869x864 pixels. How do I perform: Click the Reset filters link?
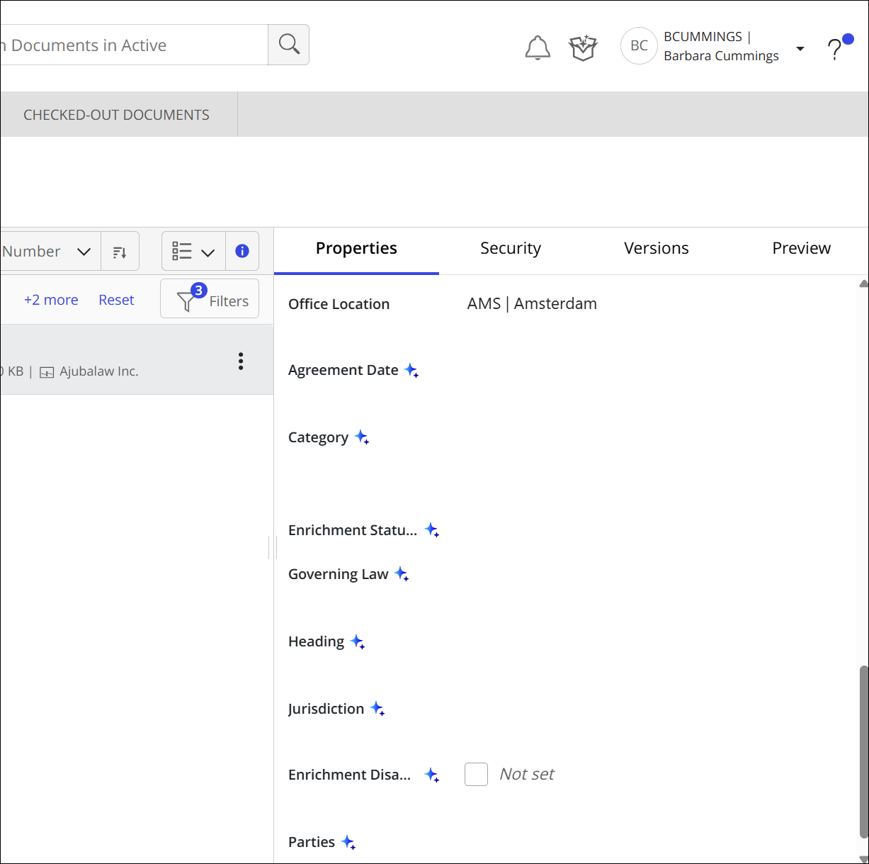click(116, 301)
